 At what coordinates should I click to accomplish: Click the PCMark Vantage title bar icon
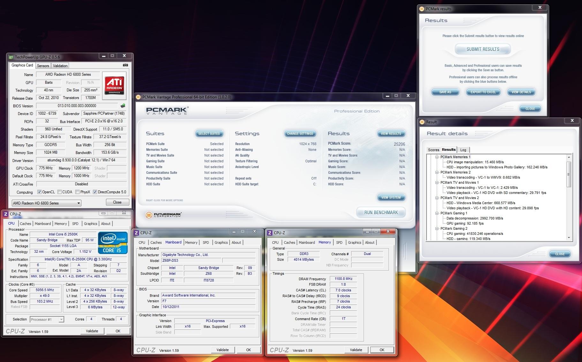point(138,97)
